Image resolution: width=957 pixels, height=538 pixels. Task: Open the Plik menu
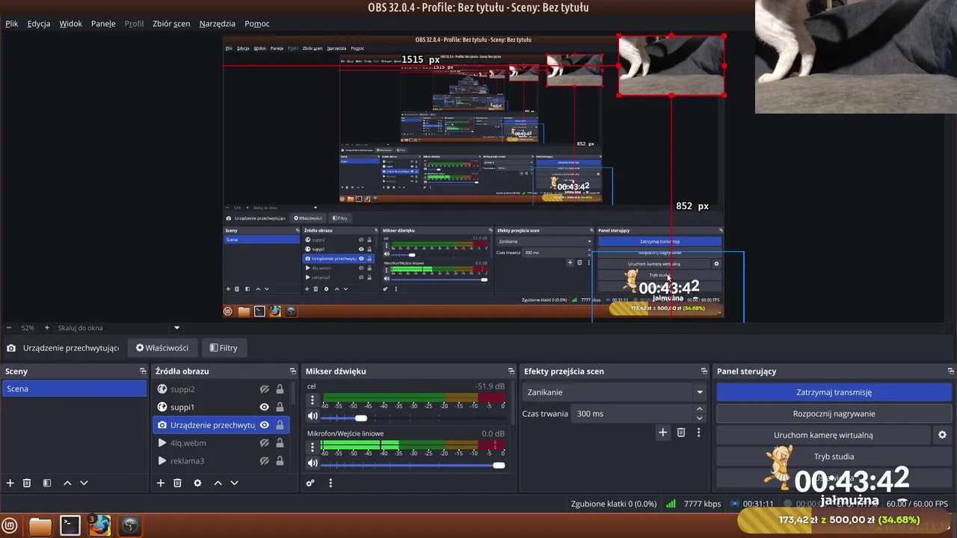12,23
